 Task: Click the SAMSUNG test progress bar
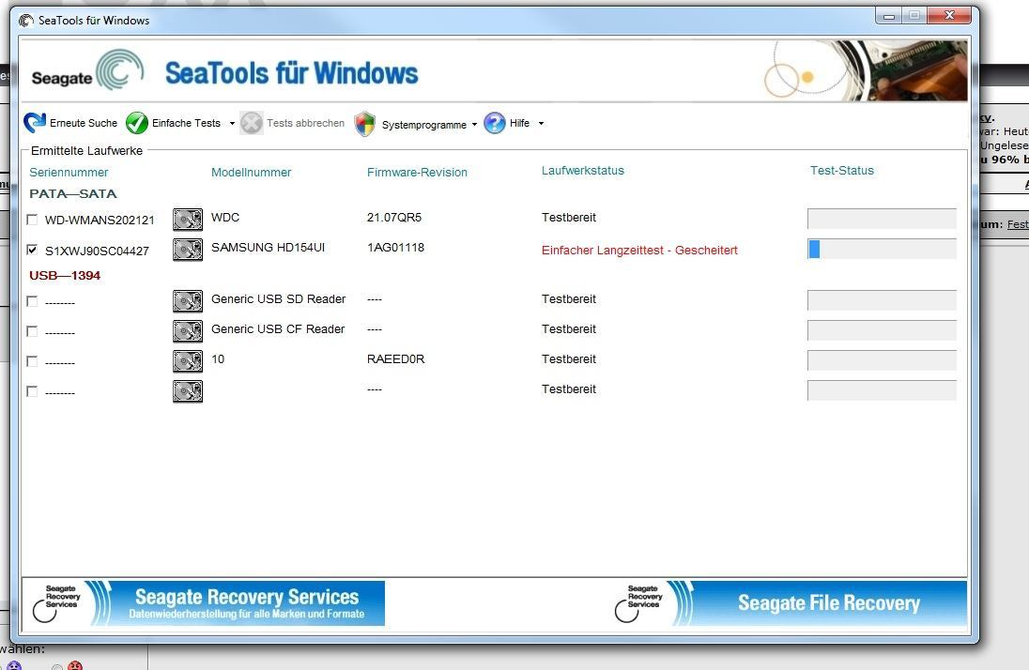pyautogui.click(x=882, y=250)
